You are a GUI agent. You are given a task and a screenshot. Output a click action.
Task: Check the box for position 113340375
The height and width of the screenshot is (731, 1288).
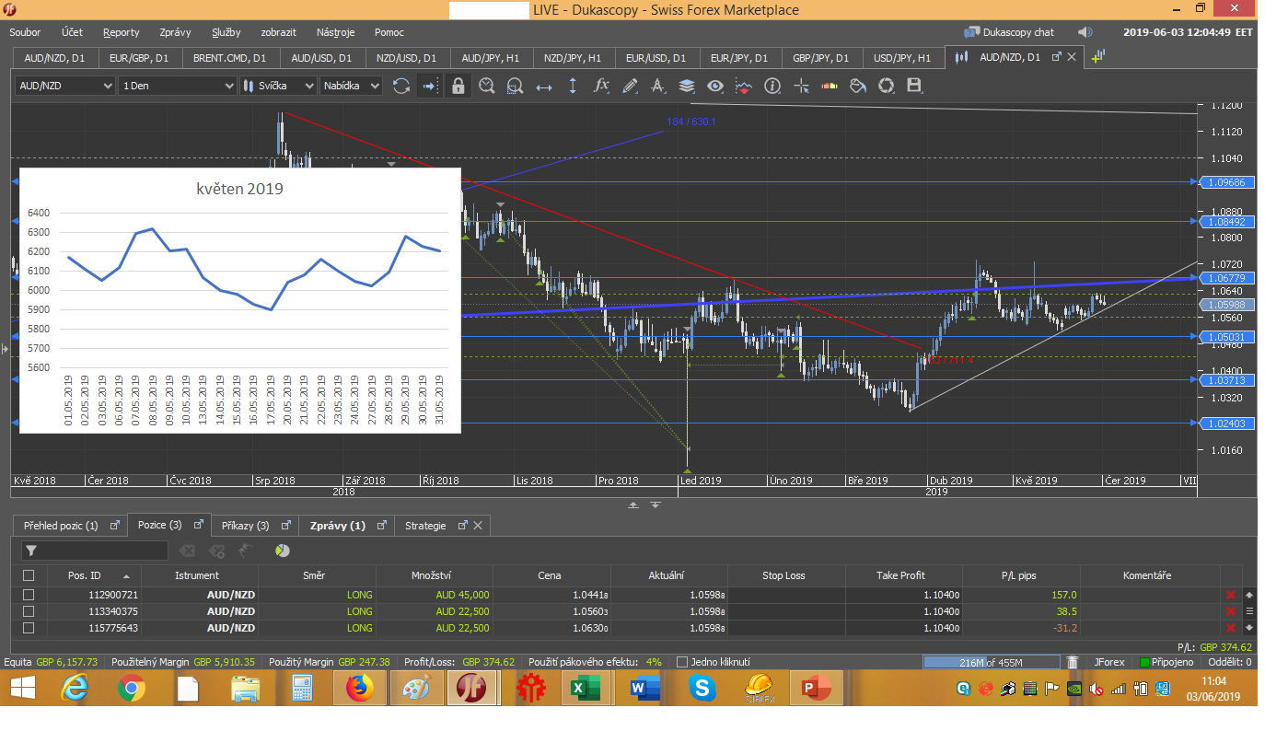pyautogui.click(x=29, y=611)
